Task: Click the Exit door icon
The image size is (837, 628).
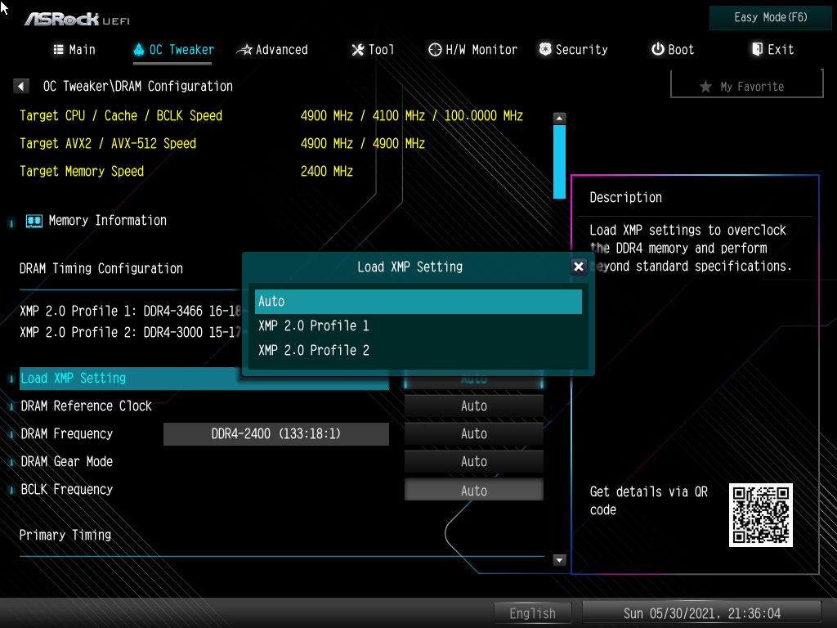Action: coord(757,50)
